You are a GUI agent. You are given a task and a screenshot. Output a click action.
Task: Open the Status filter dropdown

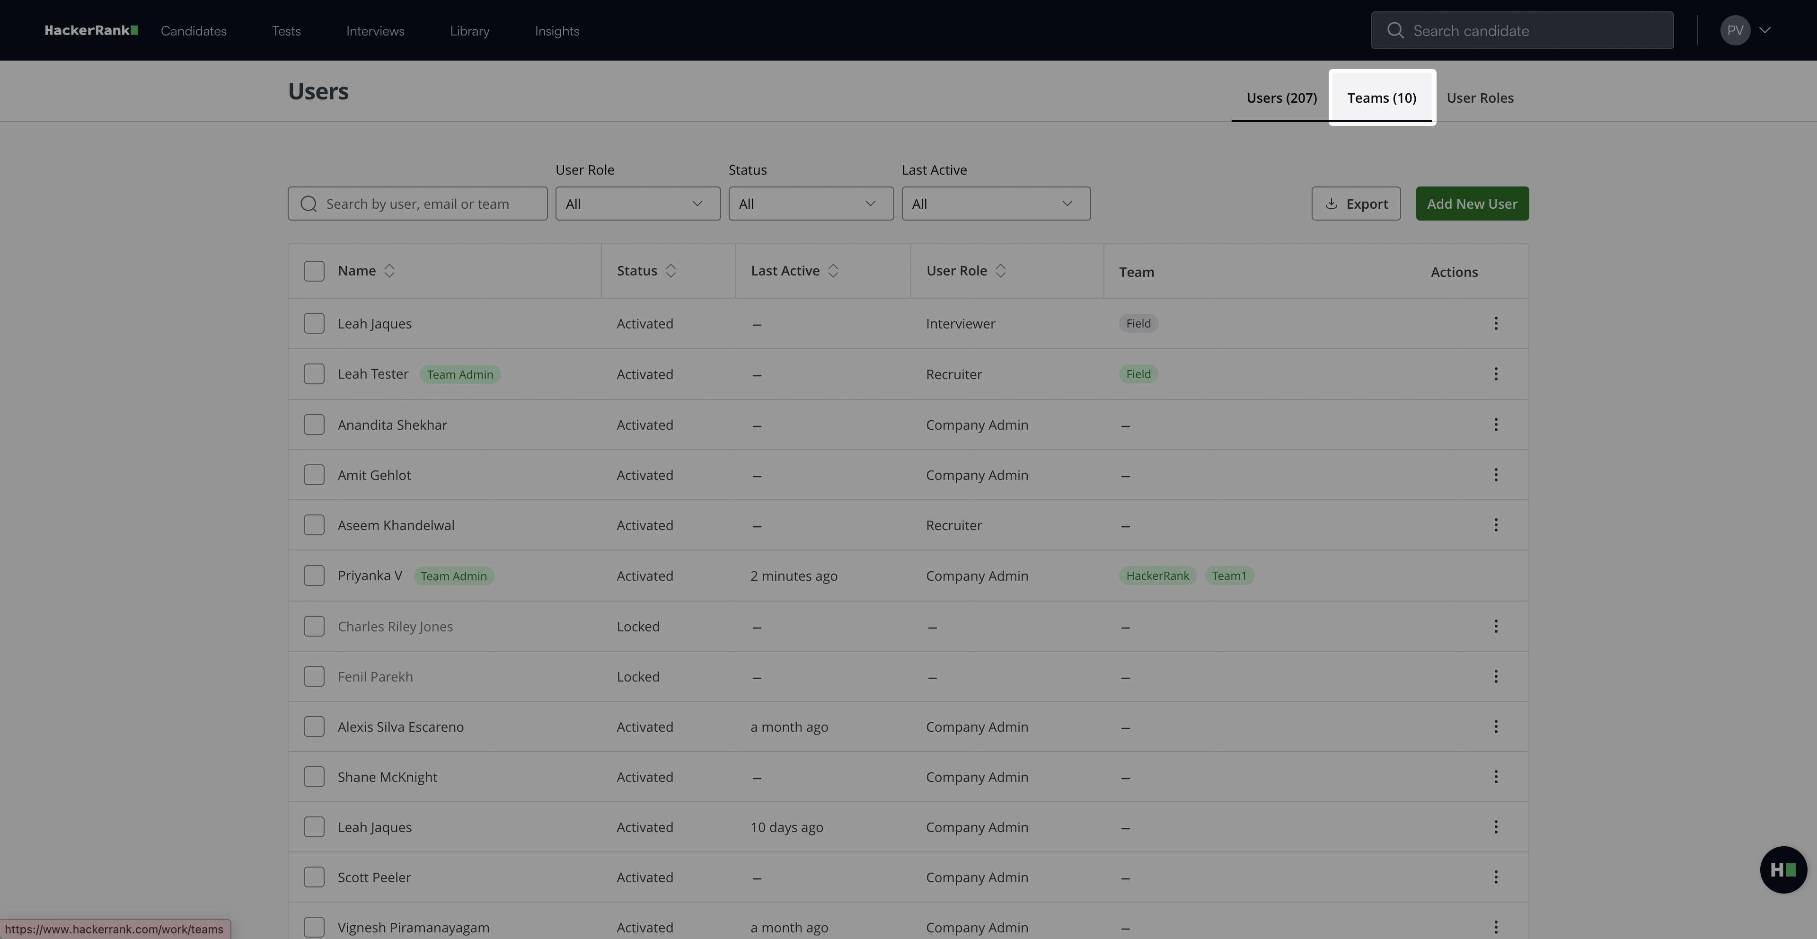pos(811,204)
